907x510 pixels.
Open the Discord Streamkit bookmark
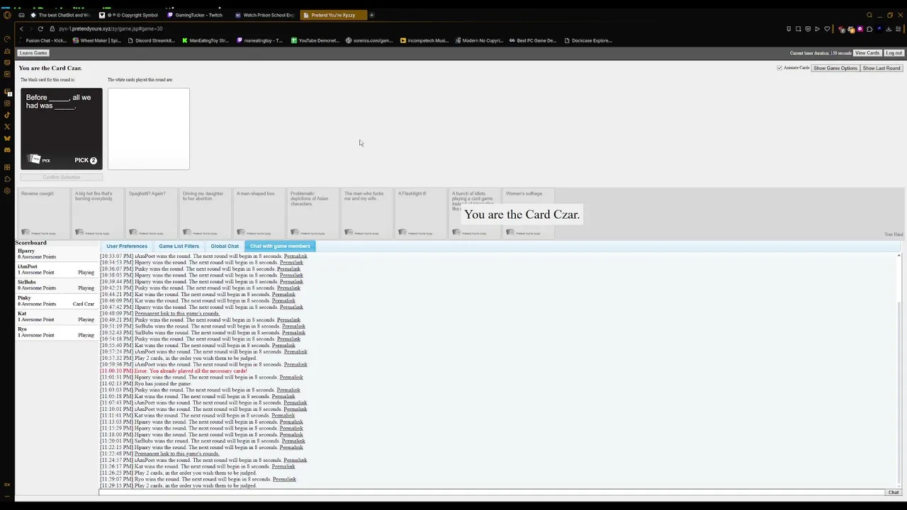(151, 40)
